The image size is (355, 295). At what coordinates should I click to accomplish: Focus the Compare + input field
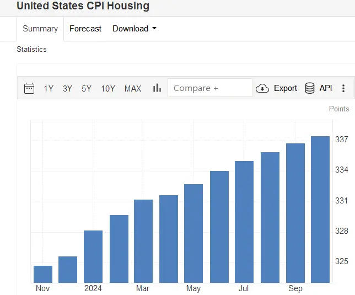[210, 88]
